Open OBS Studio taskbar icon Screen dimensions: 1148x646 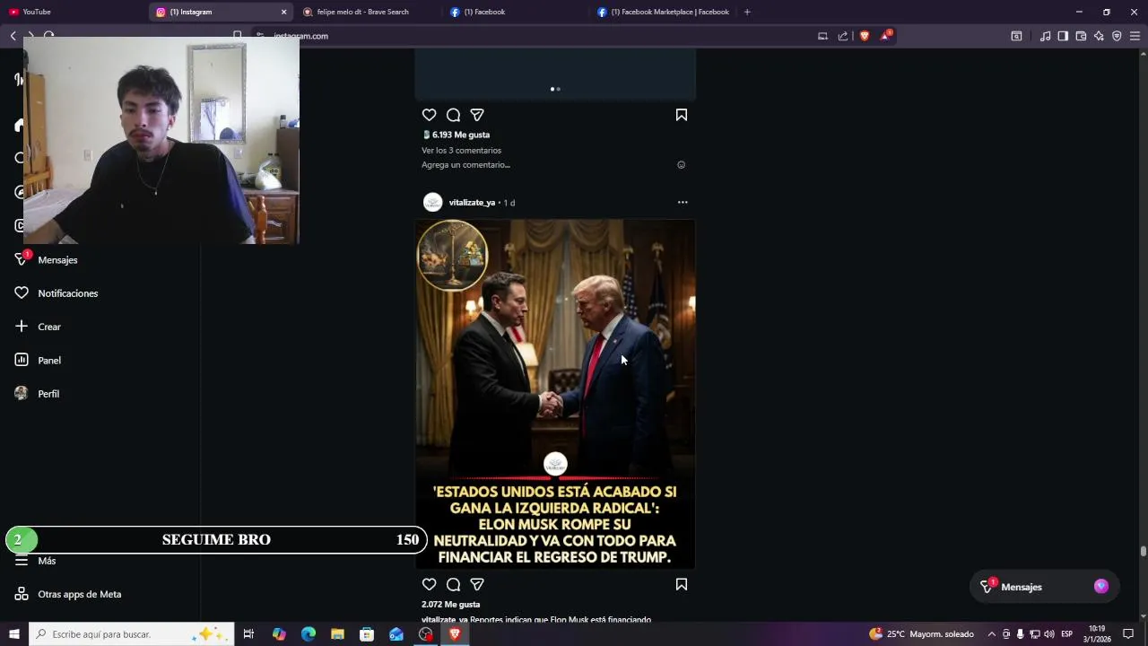[426, 633]
